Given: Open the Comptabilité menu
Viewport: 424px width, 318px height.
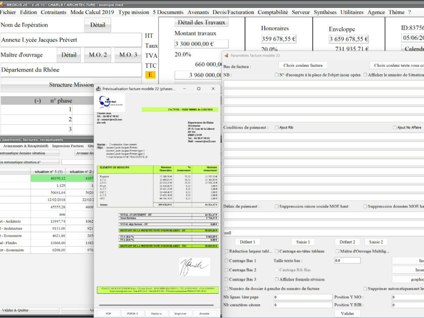Looking at the screenshot, I should click(x=273, y=12).
